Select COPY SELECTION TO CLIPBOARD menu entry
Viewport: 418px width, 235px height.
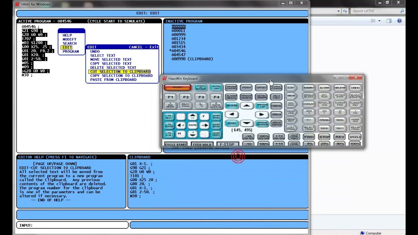click(x=121, y=76)
